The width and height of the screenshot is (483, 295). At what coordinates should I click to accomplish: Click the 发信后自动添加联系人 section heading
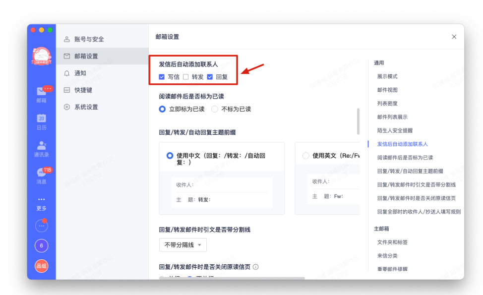[x=188, y=64]
